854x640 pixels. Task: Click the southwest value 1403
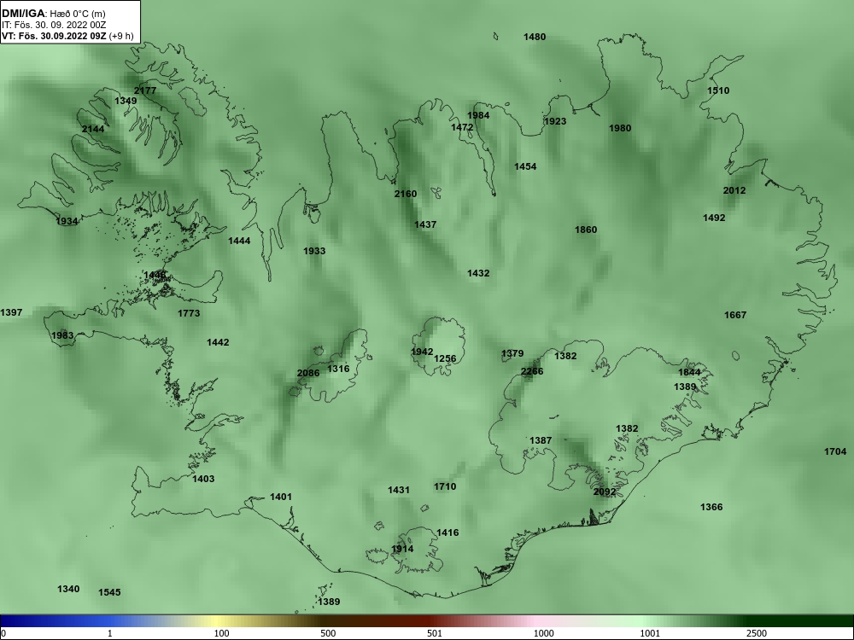pos(203,479)
